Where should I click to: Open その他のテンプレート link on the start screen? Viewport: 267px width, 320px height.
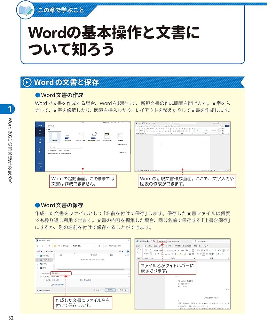click(123, 145)
